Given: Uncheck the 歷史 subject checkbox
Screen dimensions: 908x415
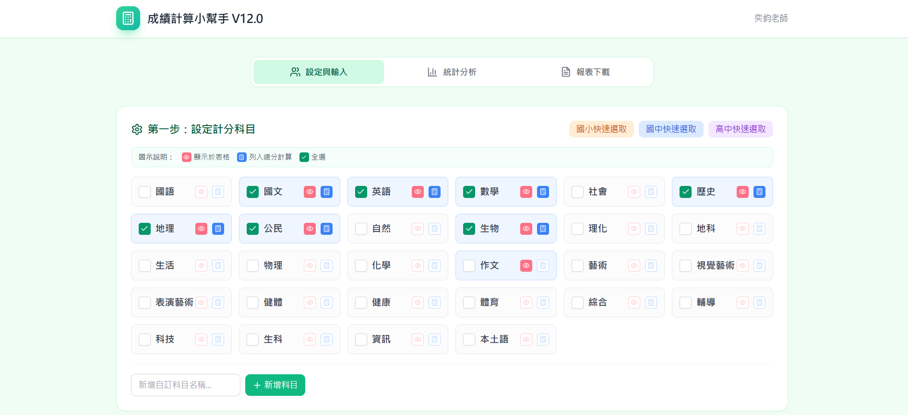Looking at the screenshot, I should coord(686,192).
